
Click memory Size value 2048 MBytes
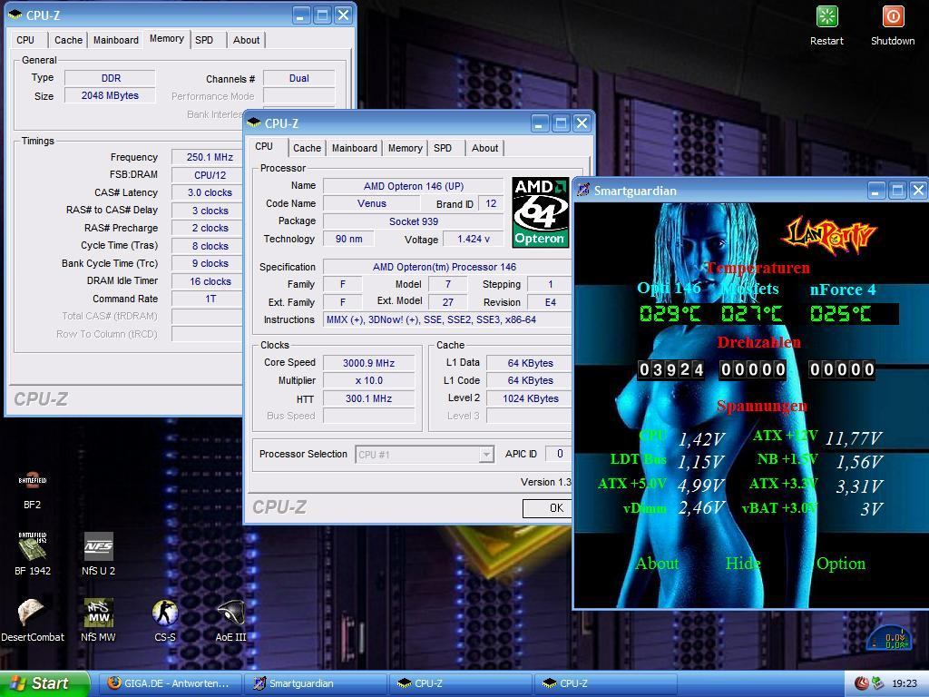(x=110, y=95)
